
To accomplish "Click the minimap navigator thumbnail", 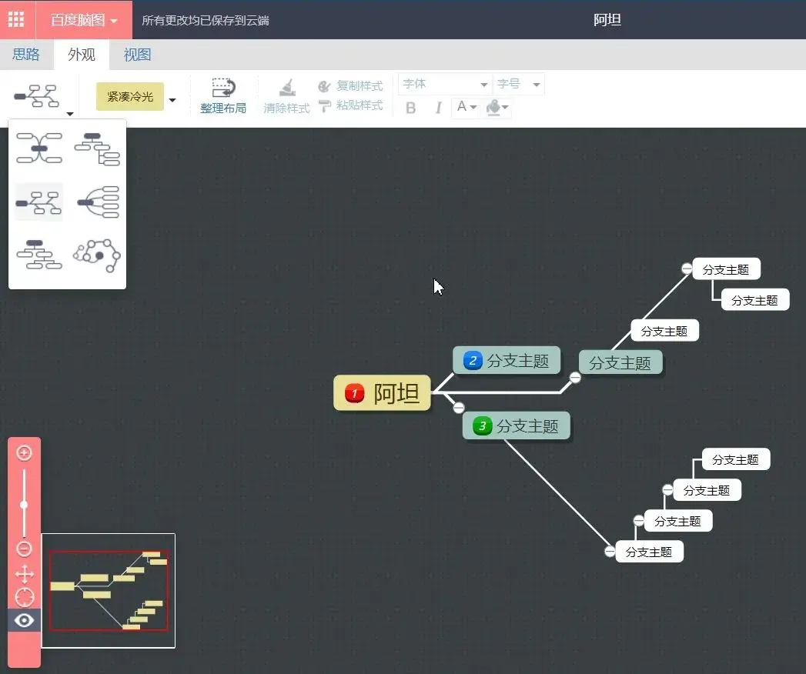I will 109,591.
